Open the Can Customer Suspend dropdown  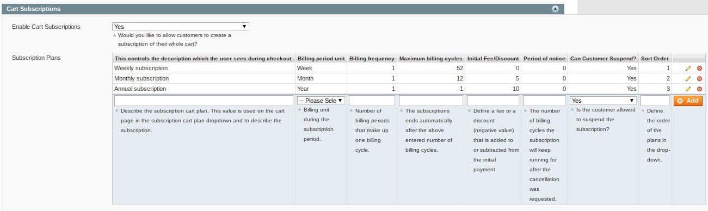603,101
